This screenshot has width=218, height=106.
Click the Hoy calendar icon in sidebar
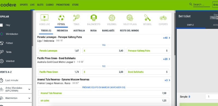point(1,25)
